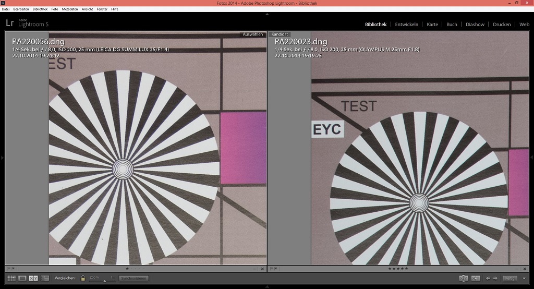Deselect the Kandidat photo with X
The image size is (534, 289).
click(525, 269)
